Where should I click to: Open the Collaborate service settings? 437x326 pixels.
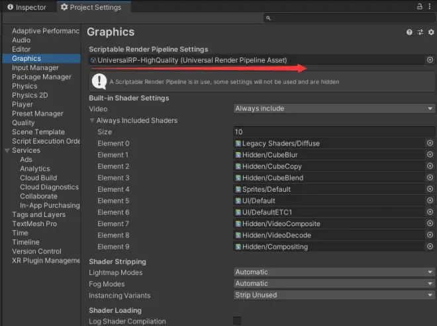coord(38,196)
